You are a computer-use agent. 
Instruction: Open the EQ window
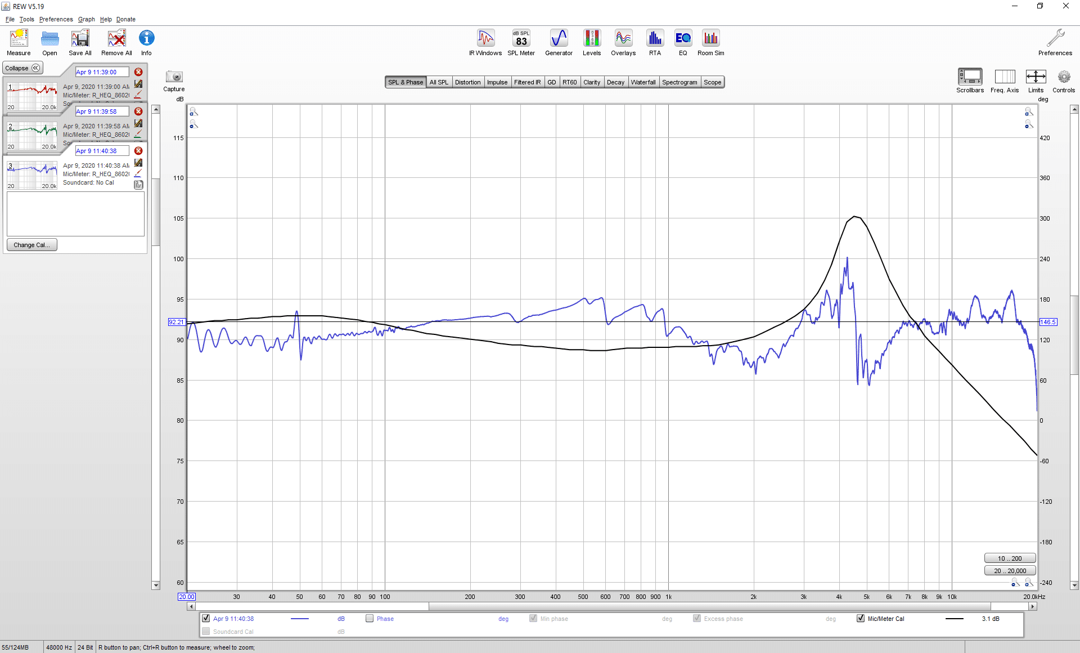tap(683, 43)
